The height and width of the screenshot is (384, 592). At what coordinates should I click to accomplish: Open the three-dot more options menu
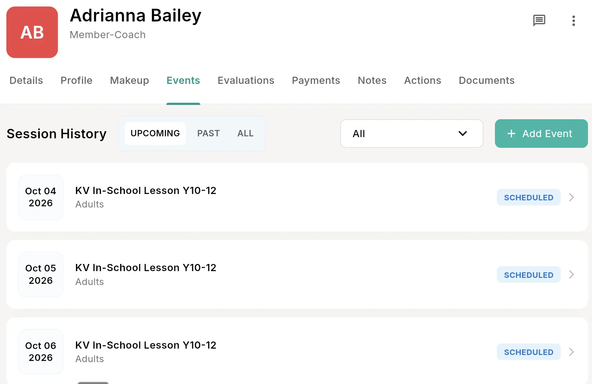pos(573,21)
